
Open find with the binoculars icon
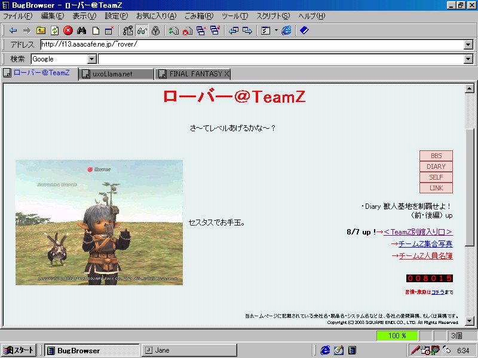(x=81, y=30)
